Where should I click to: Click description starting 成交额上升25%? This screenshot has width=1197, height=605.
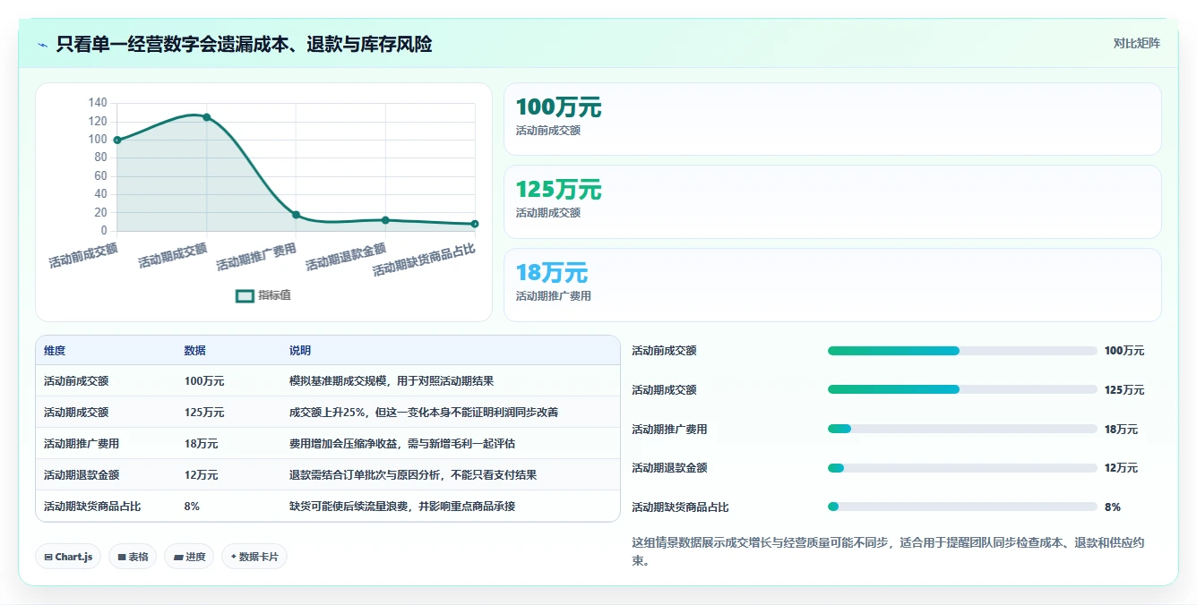click(x=425, y=412)
